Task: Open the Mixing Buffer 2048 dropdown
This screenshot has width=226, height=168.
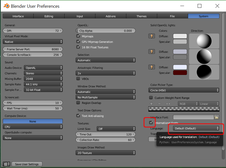Action: (x=43, y=79)
